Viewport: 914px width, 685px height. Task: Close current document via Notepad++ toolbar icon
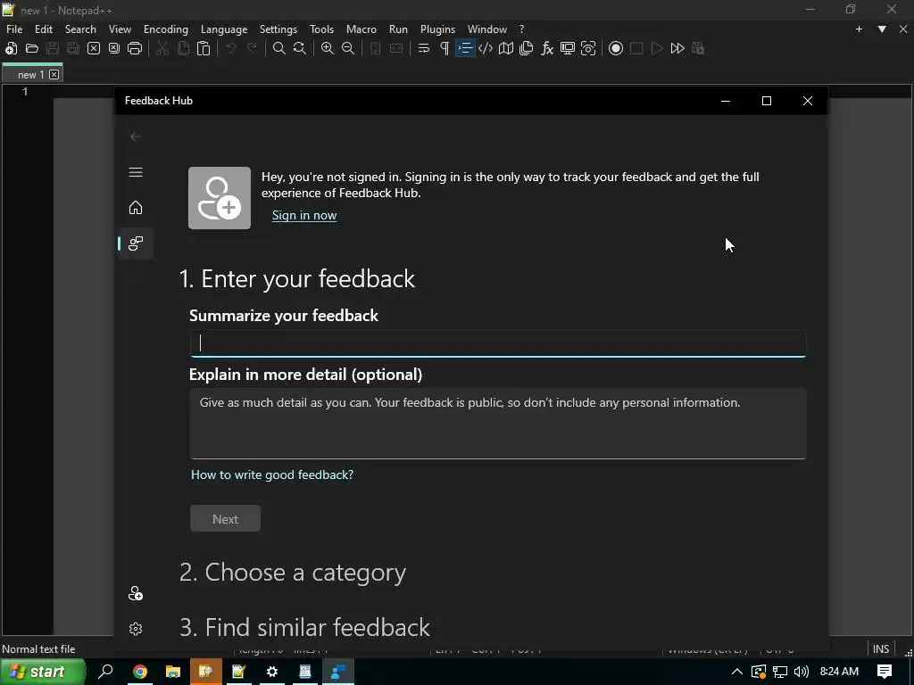coord(93,48)
